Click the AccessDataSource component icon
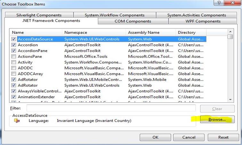This screenshot has width=242, height=145. click(17, 120)
